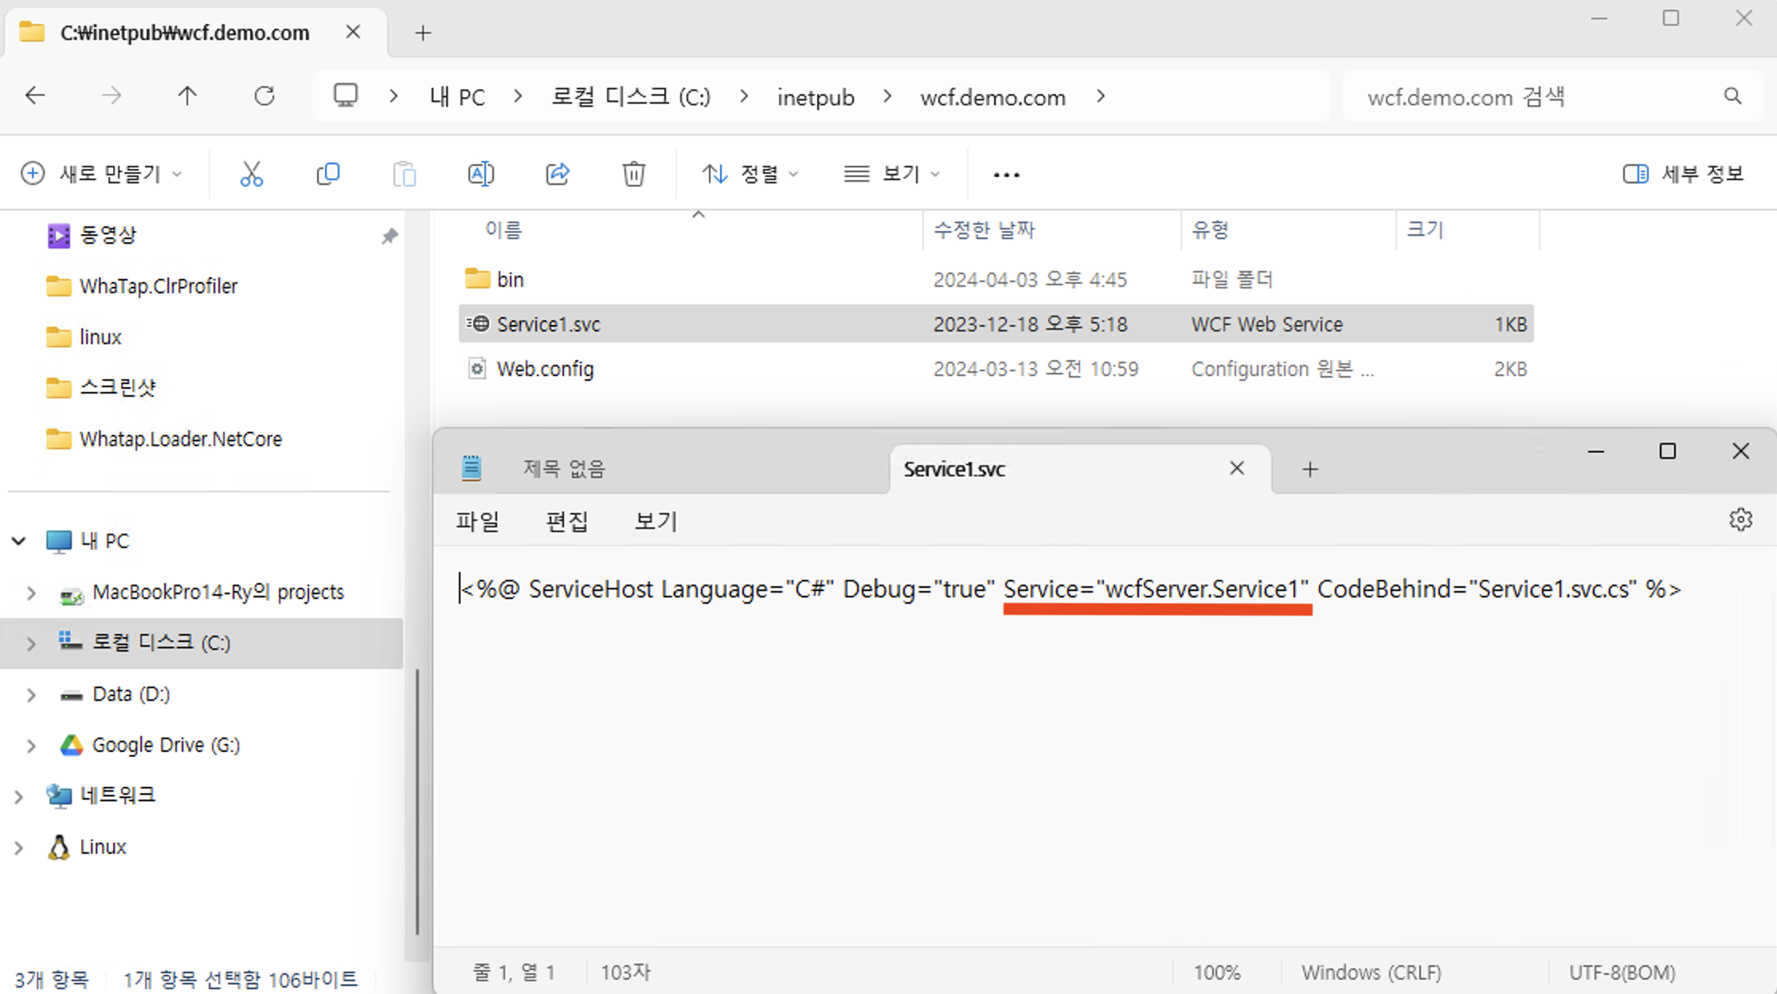Sort by 수정한 날짜 column header
This screenshot has height=994, width=1777.
coord(984,230)
